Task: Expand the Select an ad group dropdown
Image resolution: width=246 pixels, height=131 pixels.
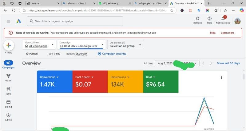Action: 126,44
